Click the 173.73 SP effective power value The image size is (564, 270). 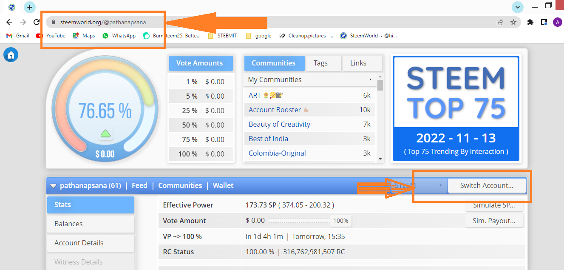pos(261,205)
